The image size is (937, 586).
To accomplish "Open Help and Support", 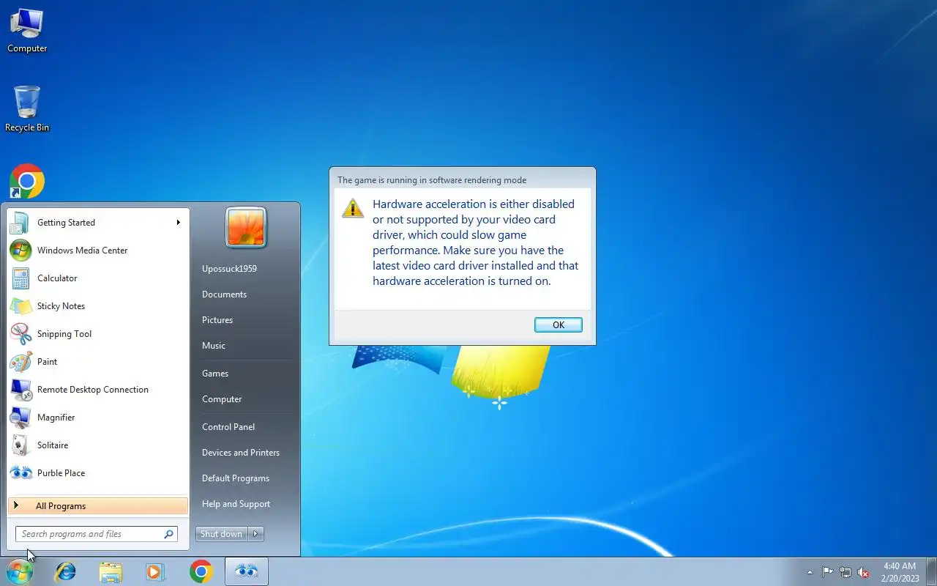I will pos(236,504).
